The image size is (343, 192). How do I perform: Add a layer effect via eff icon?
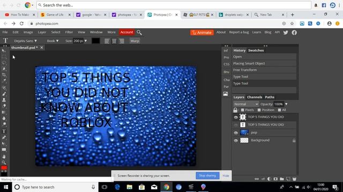263,179
